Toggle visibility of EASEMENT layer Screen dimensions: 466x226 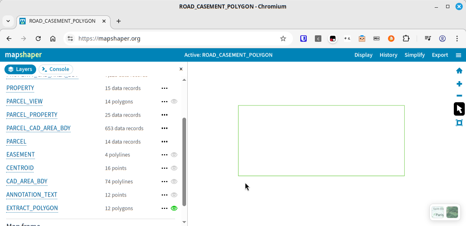pos(174,155)
